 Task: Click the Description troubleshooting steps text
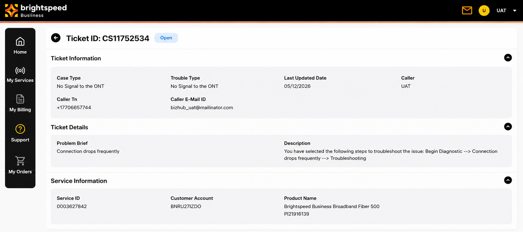coord(391,155)
